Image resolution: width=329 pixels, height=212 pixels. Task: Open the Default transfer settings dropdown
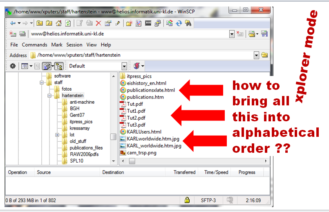(x=124, y=66)
